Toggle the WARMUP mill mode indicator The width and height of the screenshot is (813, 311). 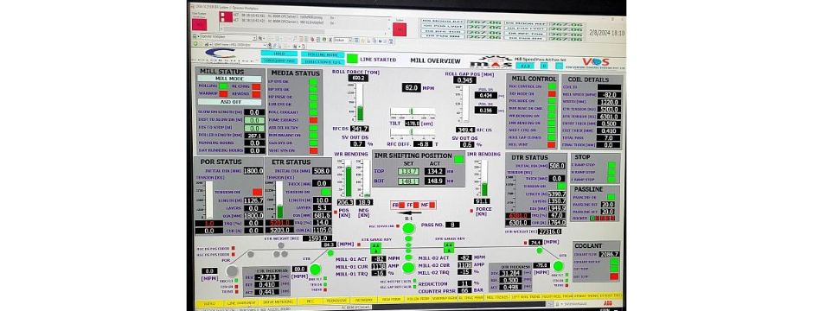(x=223, y=93)
